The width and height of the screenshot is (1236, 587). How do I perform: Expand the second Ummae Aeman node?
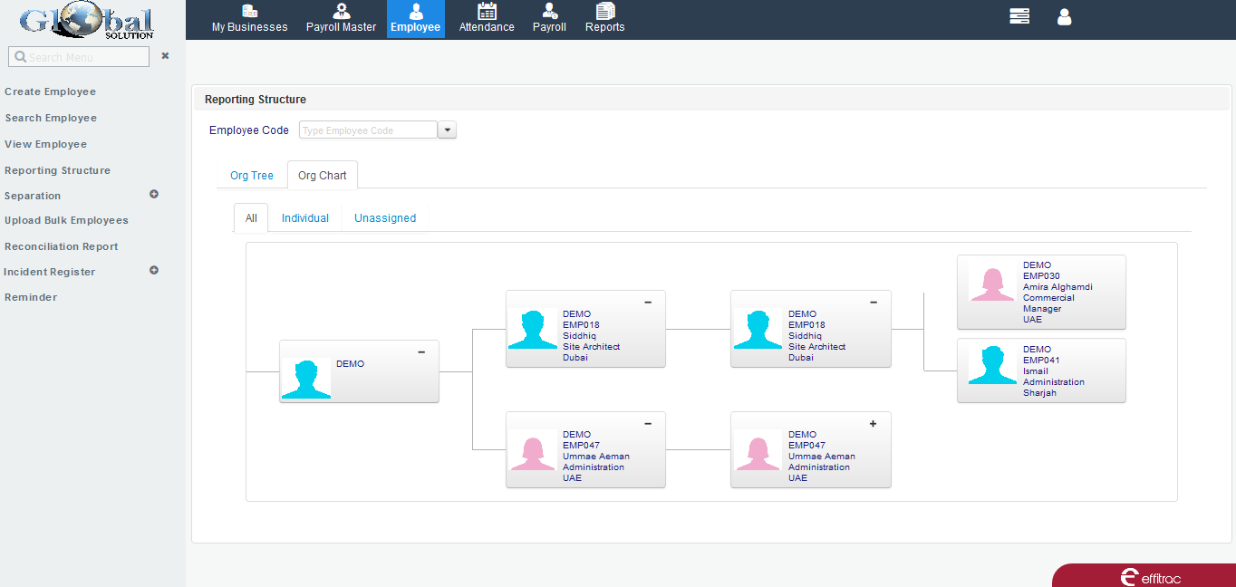[873, 423]
